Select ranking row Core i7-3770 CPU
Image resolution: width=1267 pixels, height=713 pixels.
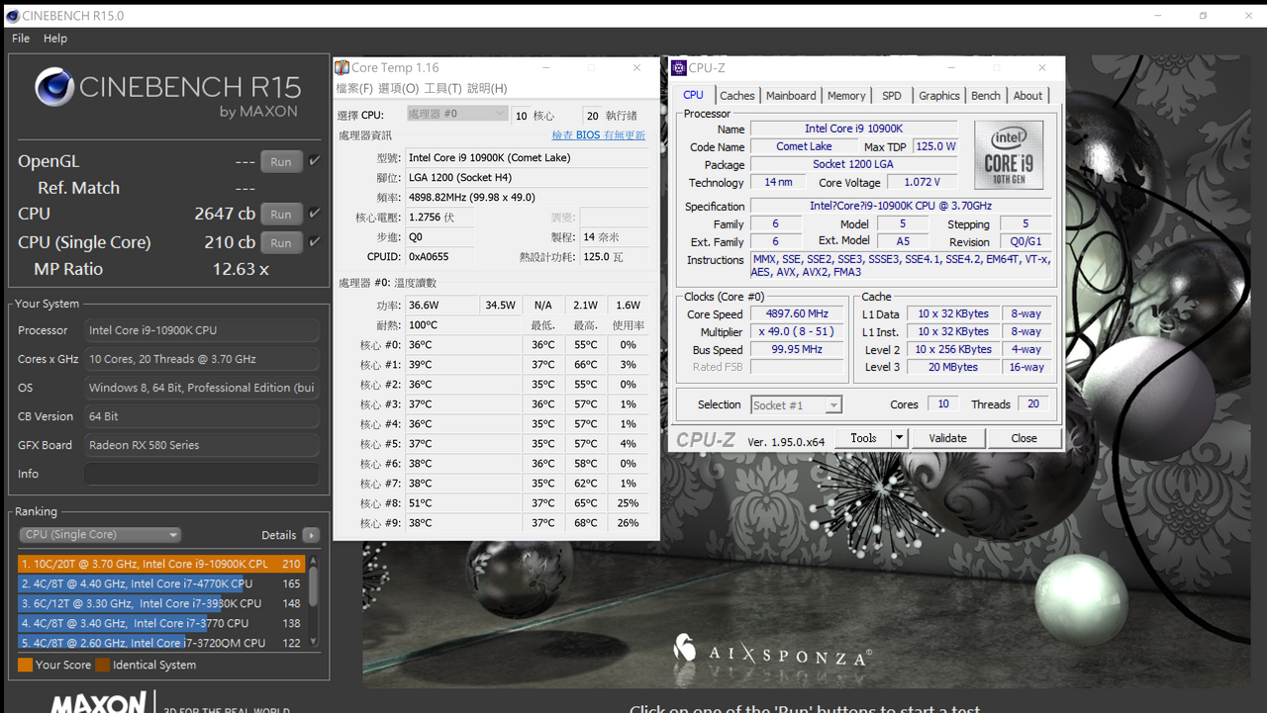click(161, 623)
